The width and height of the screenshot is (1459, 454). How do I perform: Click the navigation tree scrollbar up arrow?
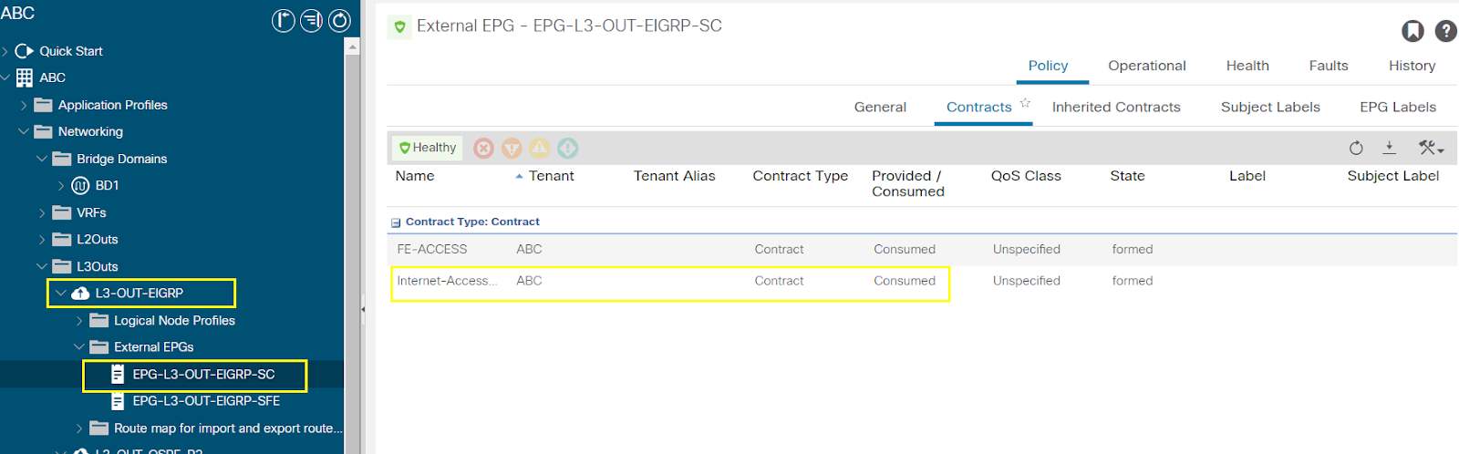point(352,46)
